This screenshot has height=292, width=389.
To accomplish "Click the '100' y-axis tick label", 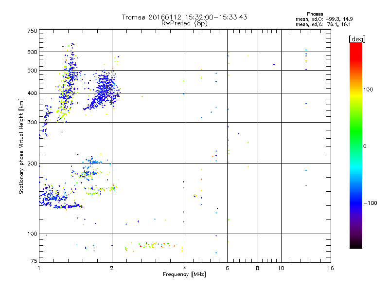I will [32, 234].
